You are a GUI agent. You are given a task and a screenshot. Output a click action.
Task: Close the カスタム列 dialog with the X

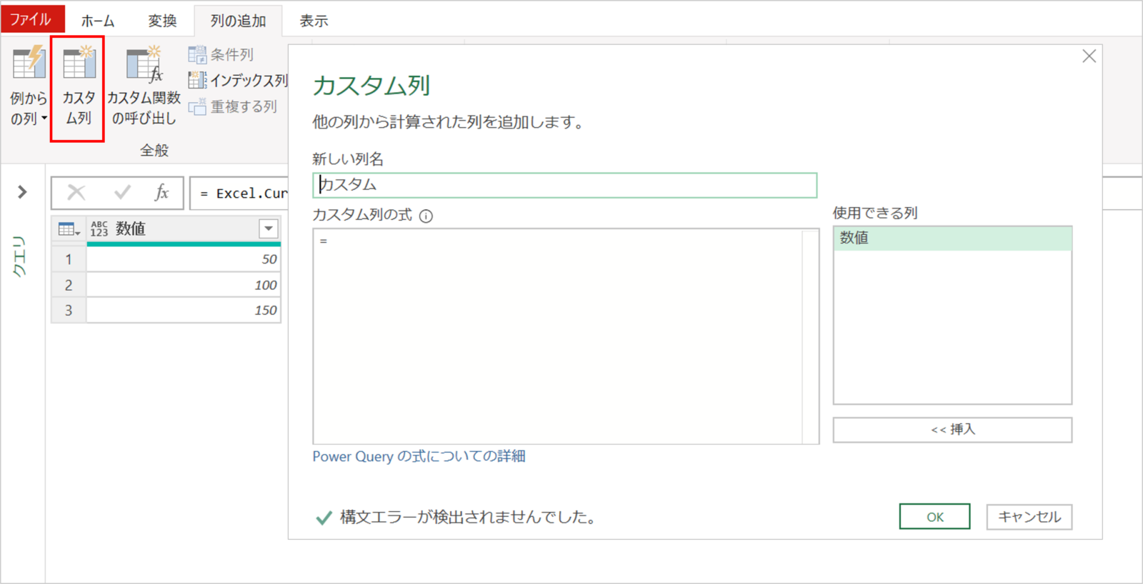click(x=1089, y=56)
